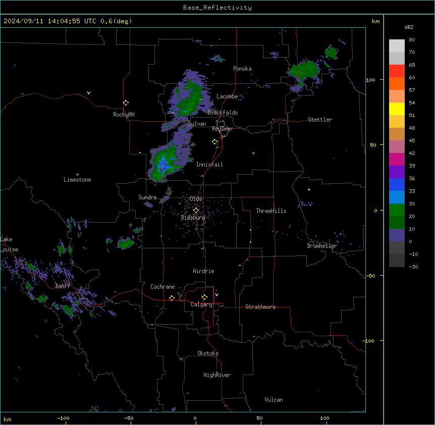Click the Okotoks label
This screenshot has height=425, width=435.
[x=208, y=353]
